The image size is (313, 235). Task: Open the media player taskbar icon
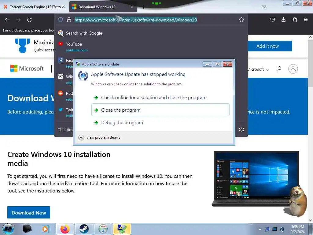point(45,229)
